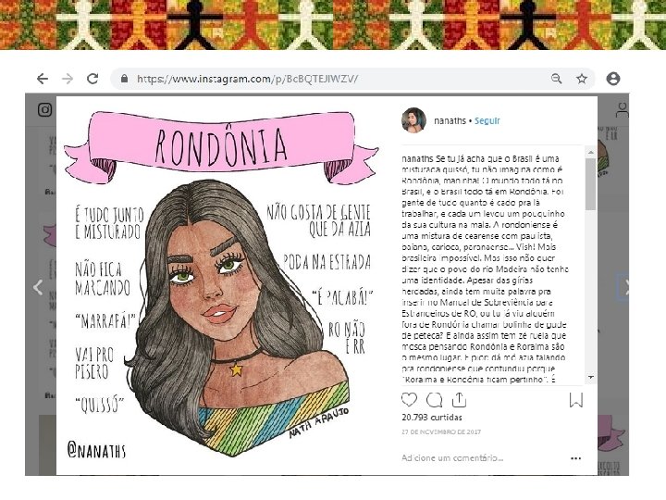Viewport: 666px width, 500px height.
Task: Go to the next post with the right chevron
Action: (x=625, y=287)
